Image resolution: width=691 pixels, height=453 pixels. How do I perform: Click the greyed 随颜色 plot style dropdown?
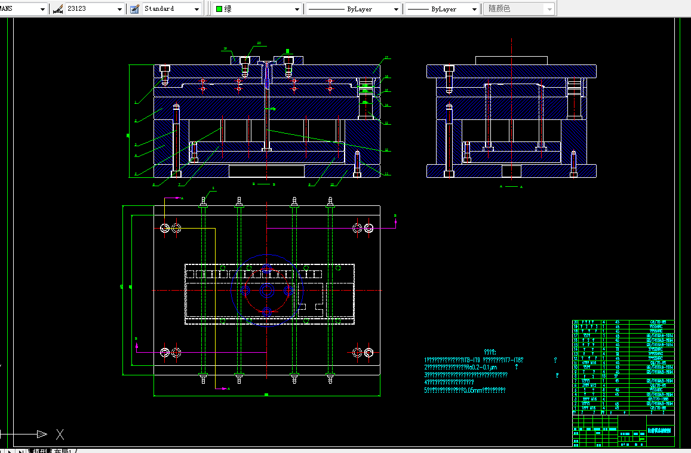pos(519,9)
